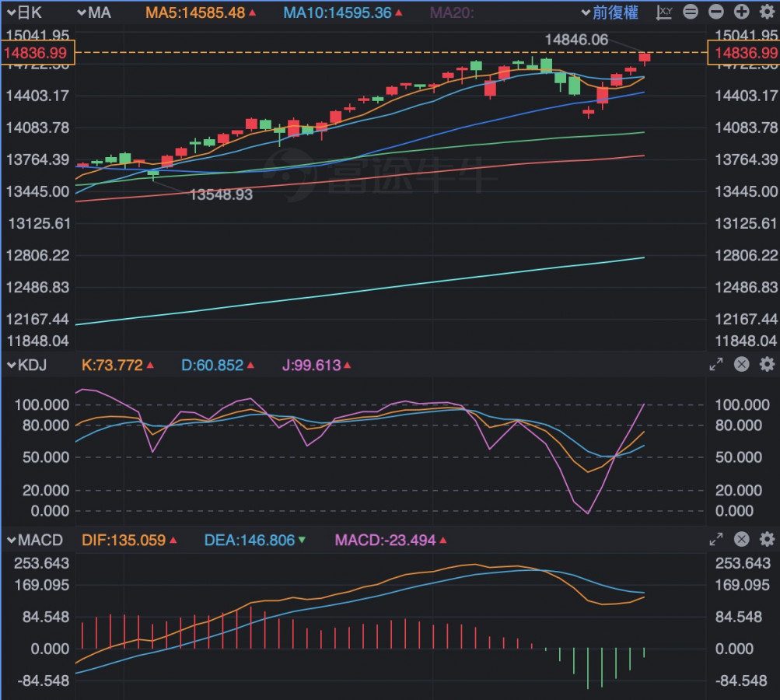This screenshot has width=780, height=700.
Task: Expand the MA indicator dropdown
Action: tap(94, 12)
